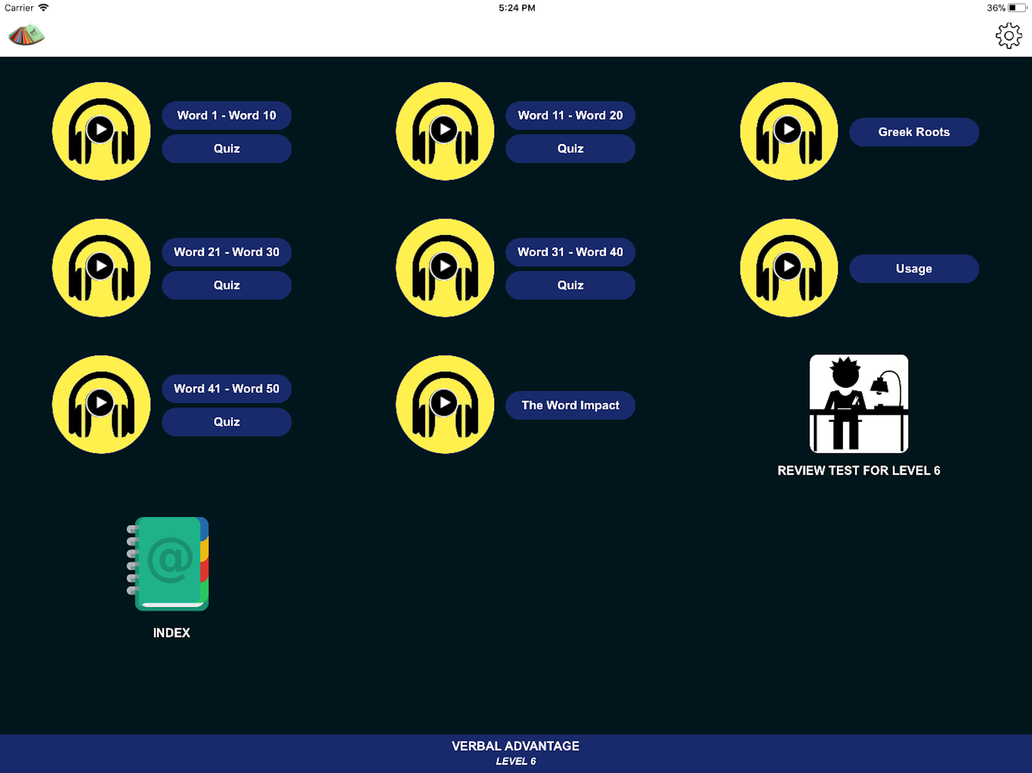Play audio for Word 21 - Word 30

tap(101, 268)
